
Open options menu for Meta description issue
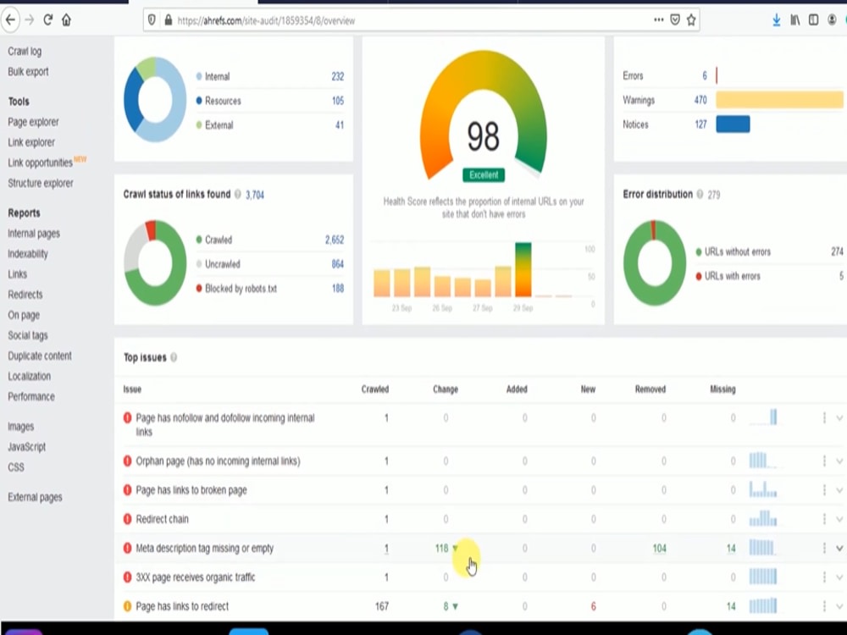(824, 548)
